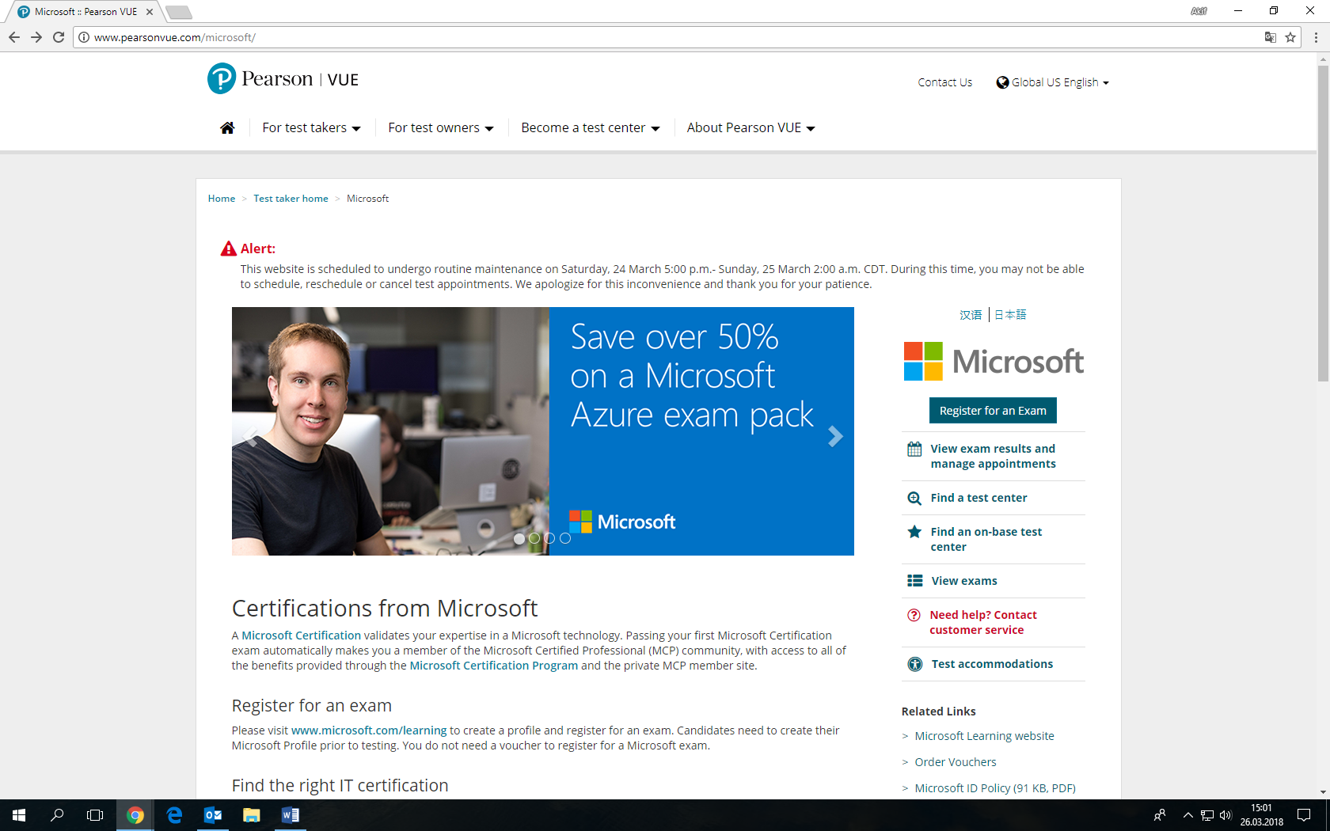The height and width of the screenshot is (831, 1330).
Task: Click the Microsoft :: Pearson VUE browser tab
Action: [85, 12]
